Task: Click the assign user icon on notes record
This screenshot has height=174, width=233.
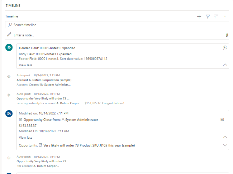Action: (x=225, y=48)
